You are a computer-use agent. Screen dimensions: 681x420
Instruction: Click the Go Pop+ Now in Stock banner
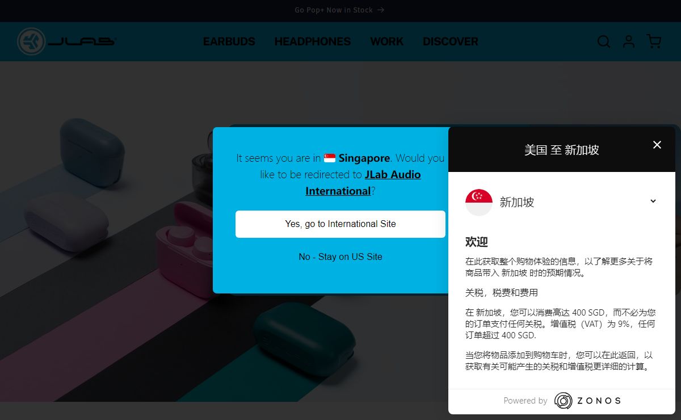[x=339, y=10]
